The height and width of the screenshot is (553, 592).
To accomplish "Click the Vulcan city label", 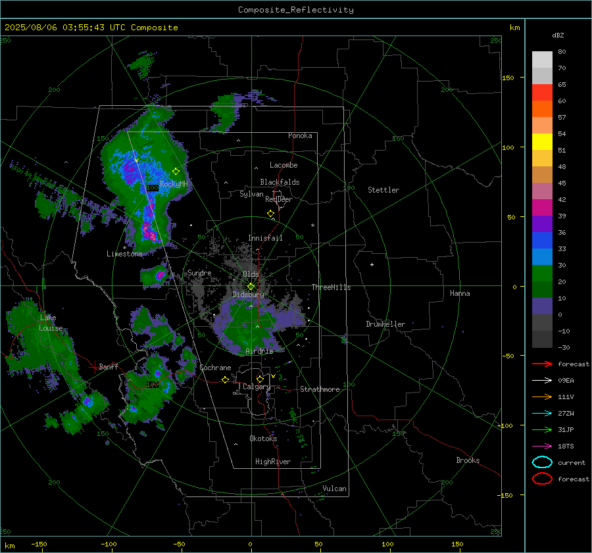I will point(334,489).
